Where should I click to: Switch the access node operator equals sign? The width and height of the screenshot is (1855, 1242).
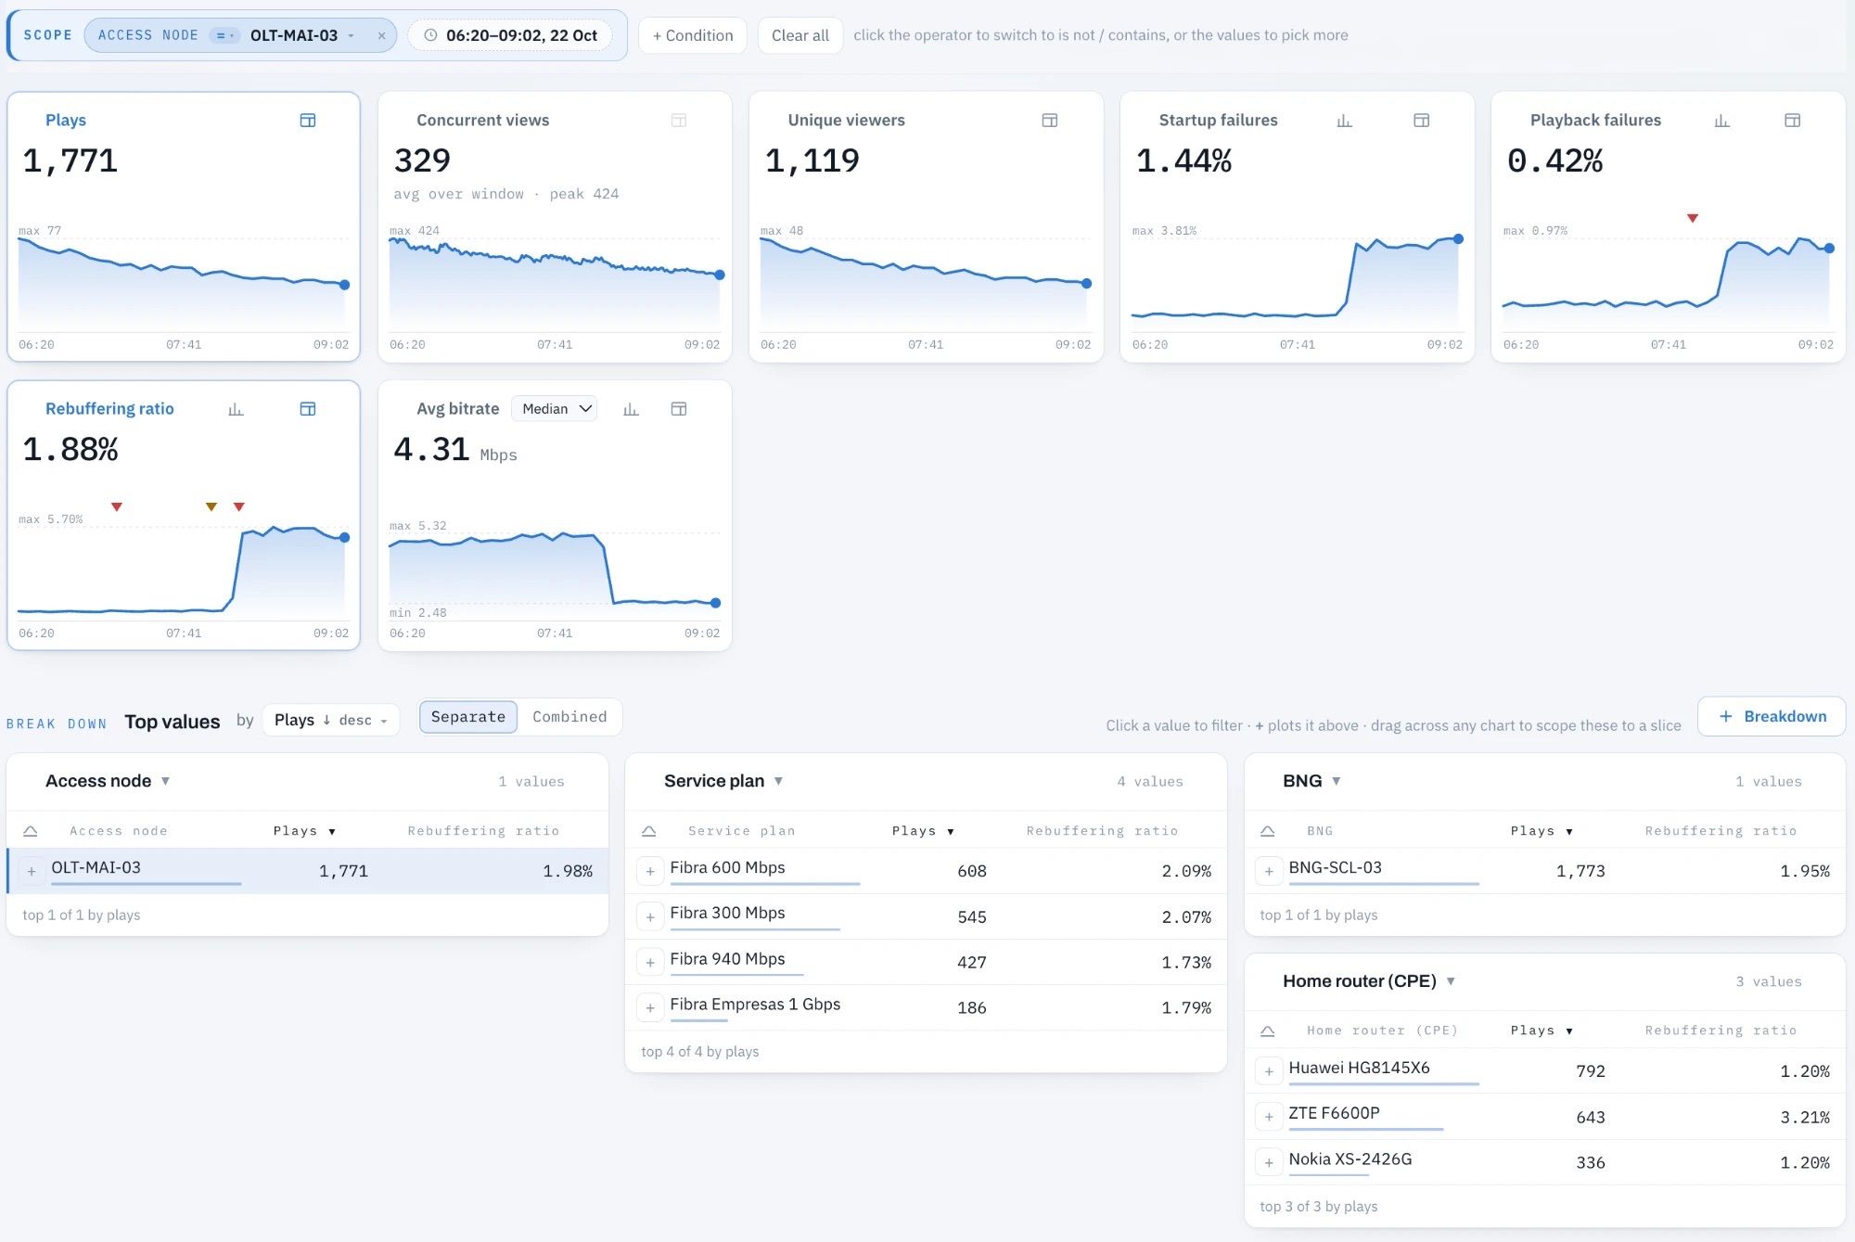pos(224,35)
